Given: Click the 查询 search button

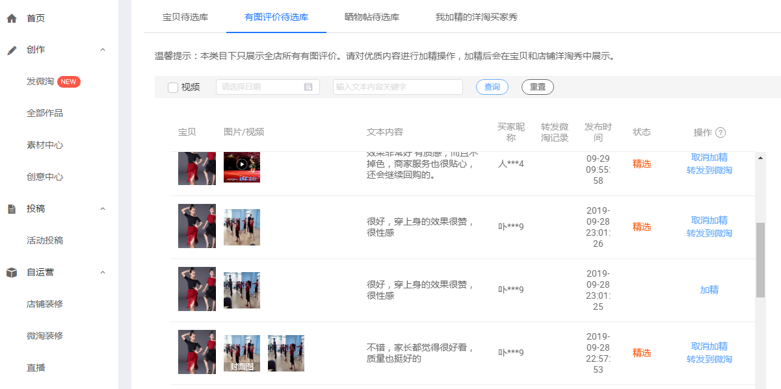Looking at the screenshot, I should (492, 87).
